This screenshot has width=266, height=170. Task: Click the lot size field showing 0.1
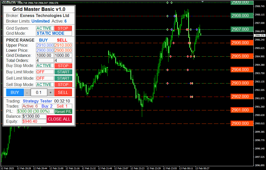(39, 92)
